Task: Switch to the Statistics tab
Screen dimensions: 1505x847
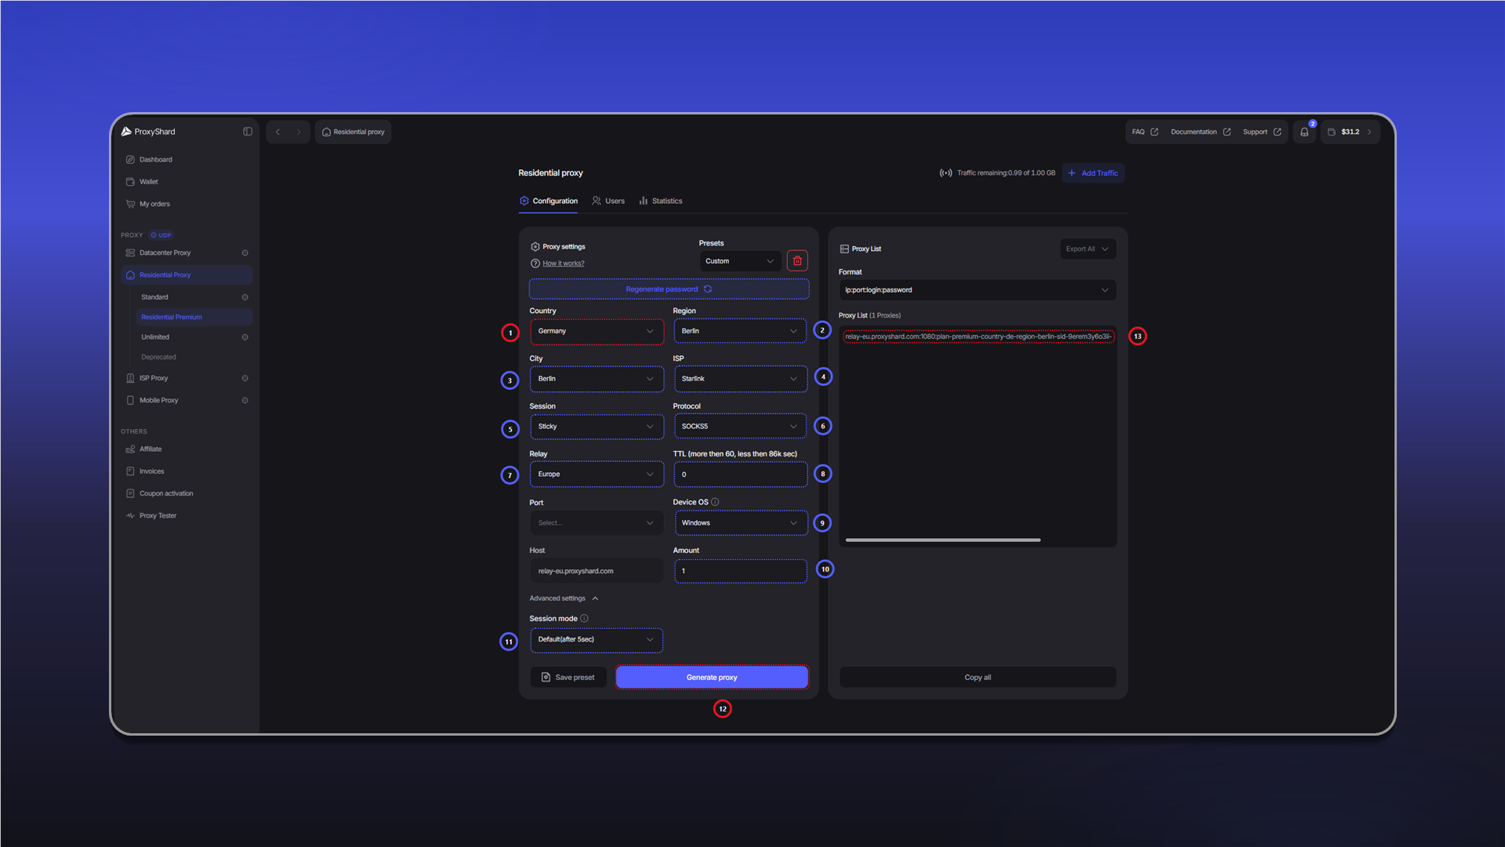Action: click(660, 202)
